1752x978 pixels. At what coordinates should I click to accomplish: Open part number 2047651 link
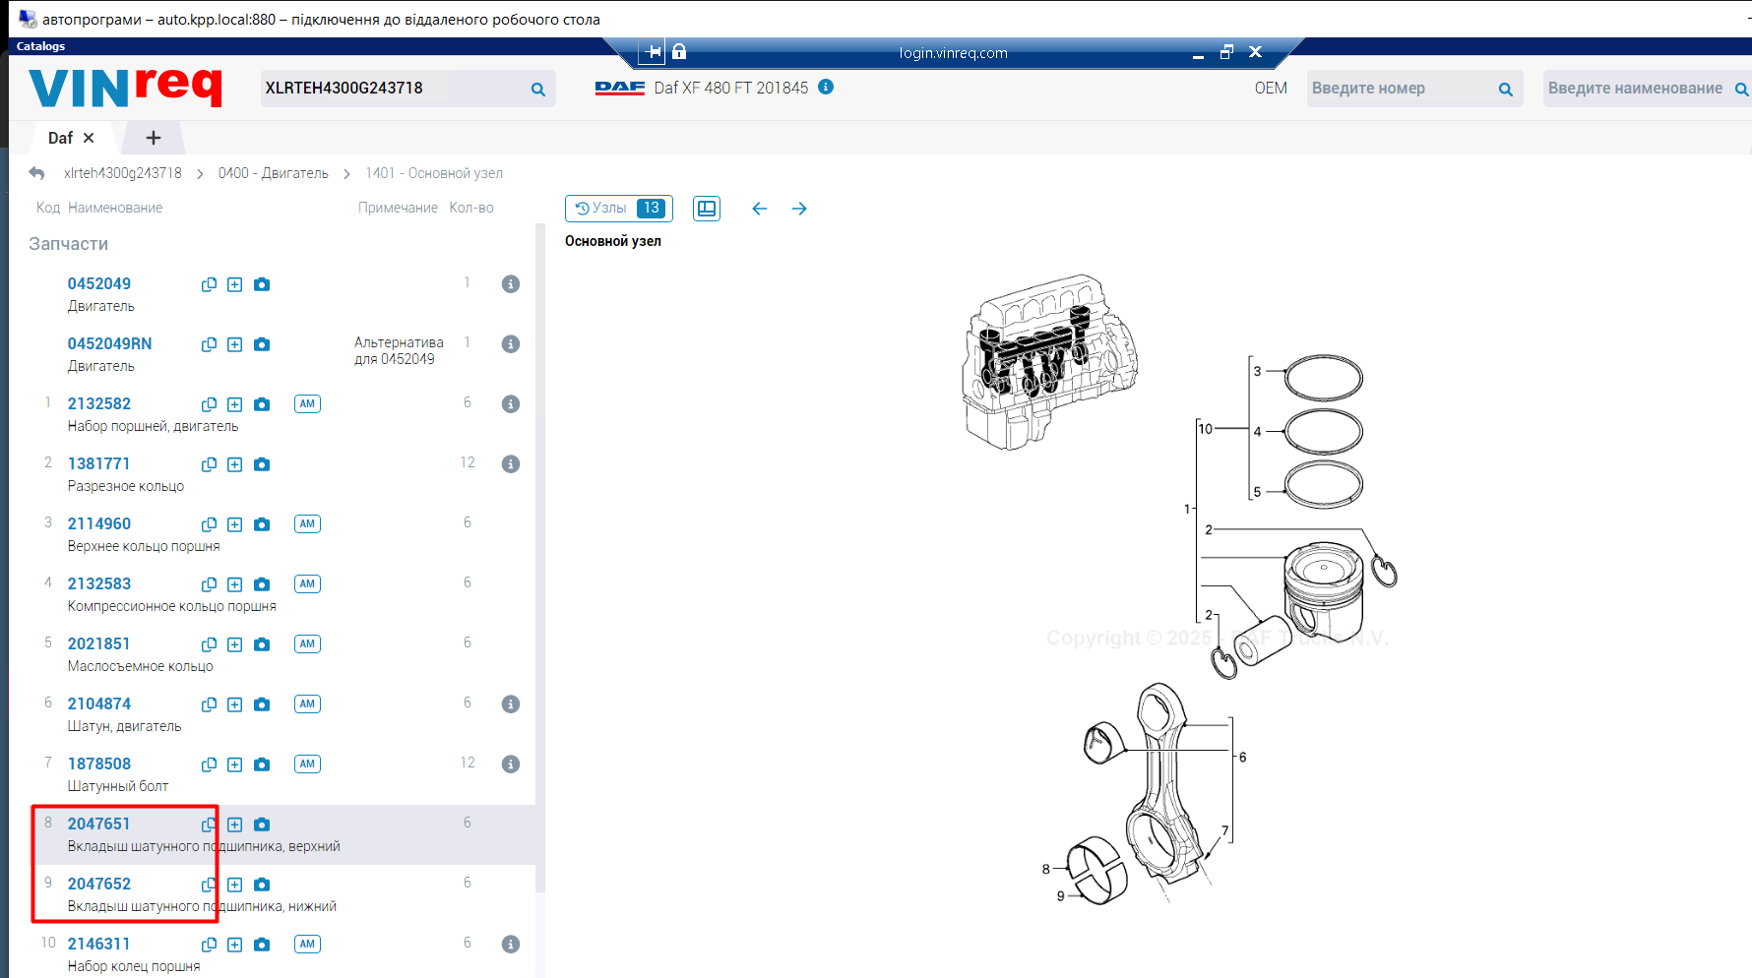tap(98, 825)
